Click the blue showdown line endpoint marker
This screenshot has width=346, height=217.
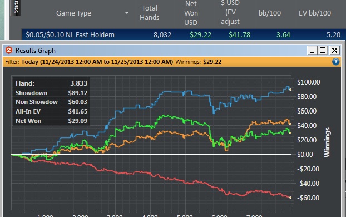pyautogui.click(x=290, y=90)
